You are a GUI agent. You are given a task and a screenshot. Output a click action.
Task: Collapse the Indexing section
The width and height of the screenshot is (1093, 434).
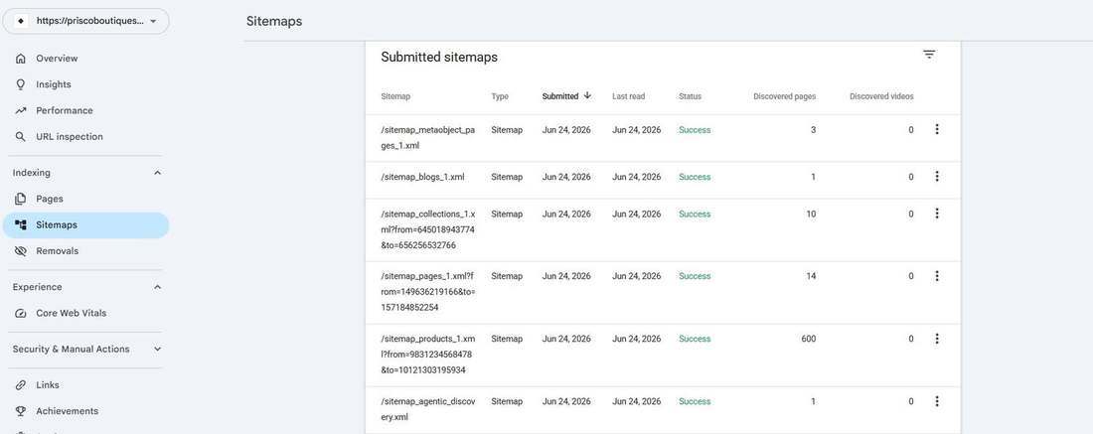(158, 173)
